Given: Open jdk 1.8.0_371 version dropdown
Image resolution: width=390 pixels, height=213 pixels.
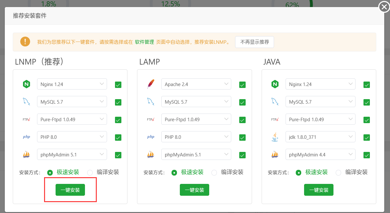Looking at the screenshot, I should coord(320,137).
